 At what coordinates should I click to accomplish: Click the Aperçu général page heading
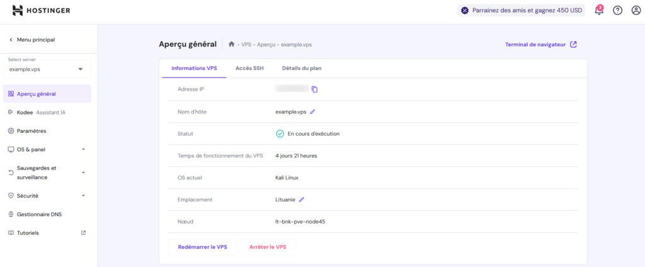(188, 45)
